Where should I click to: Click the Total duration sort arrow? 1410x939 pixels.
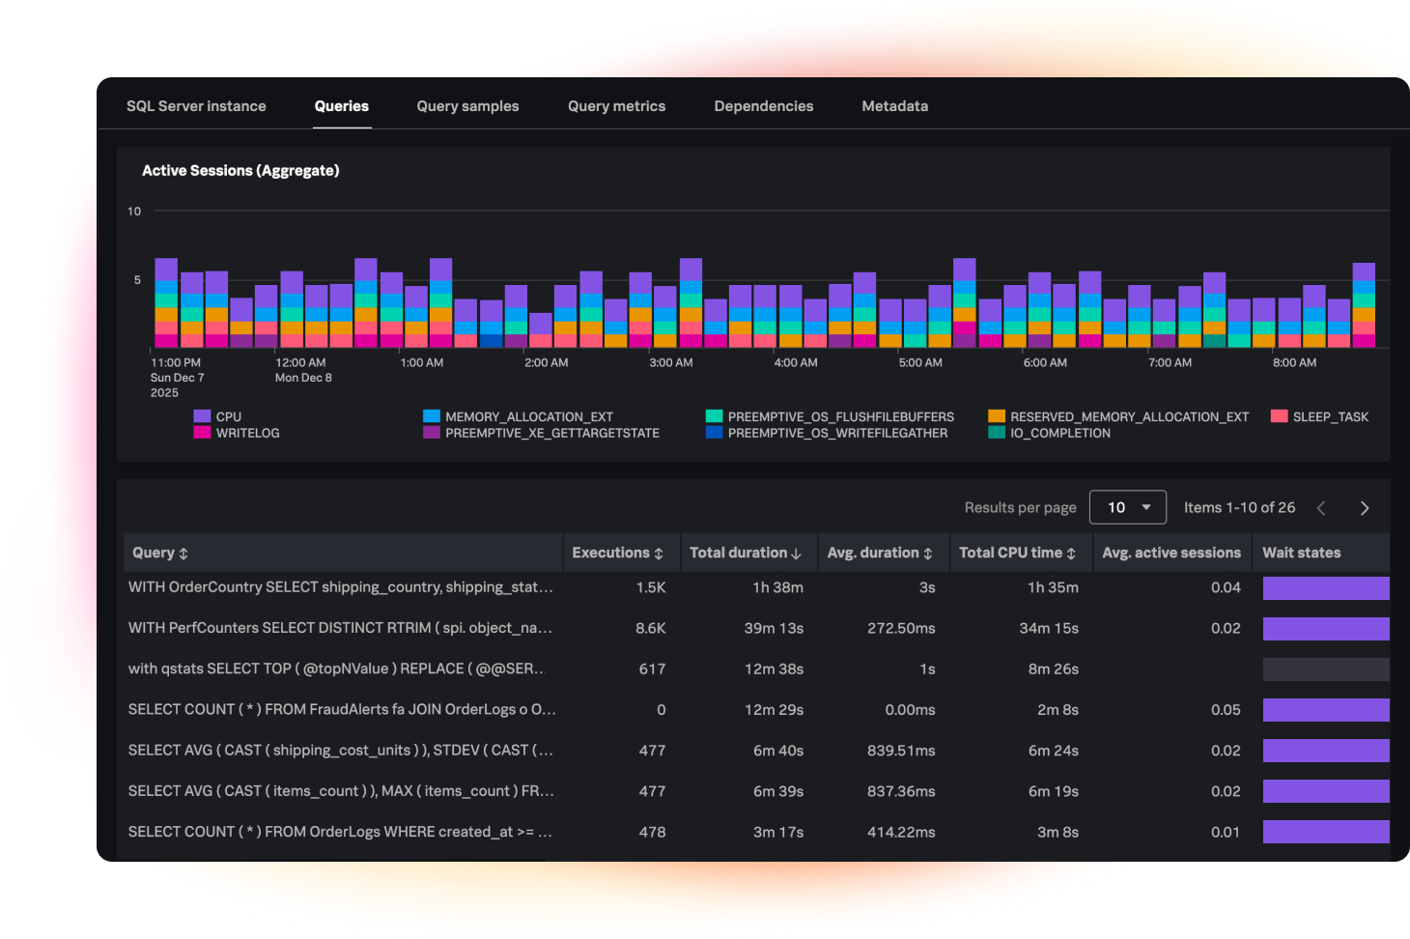tap(797, 552)
